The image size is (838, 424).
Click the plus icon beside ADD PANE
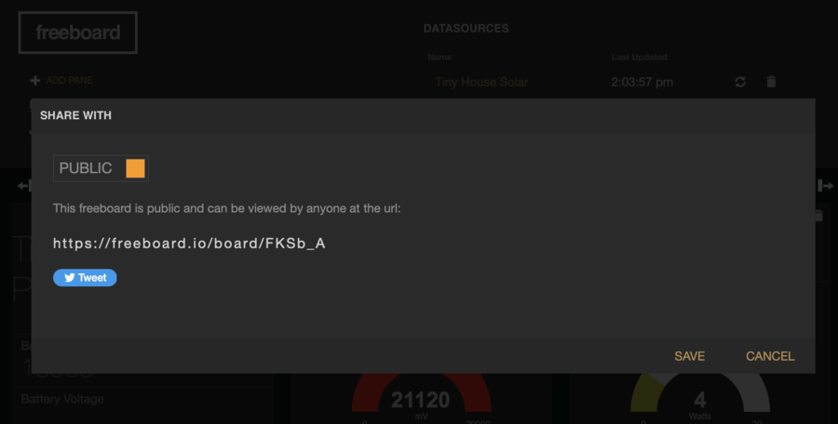(35, 81)
